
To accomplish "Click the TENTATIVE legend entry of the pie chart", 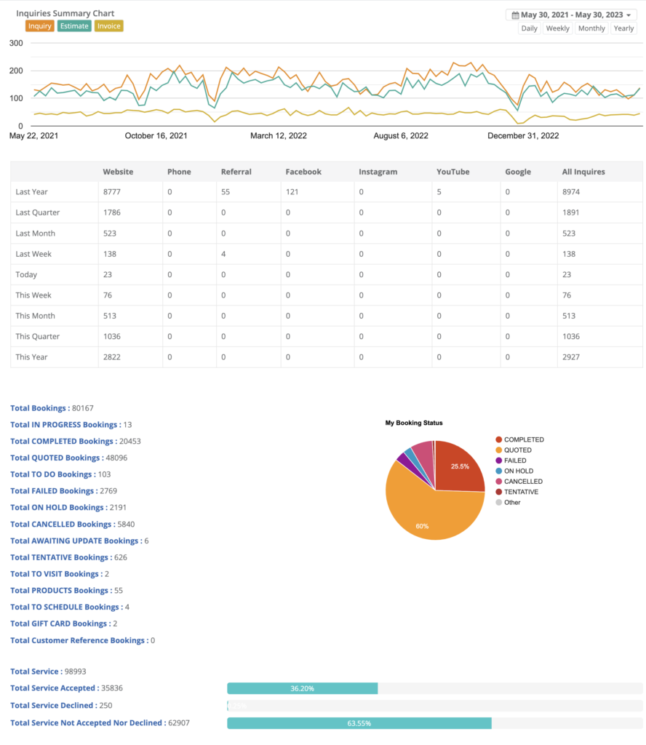I will (x=517, y=493).
